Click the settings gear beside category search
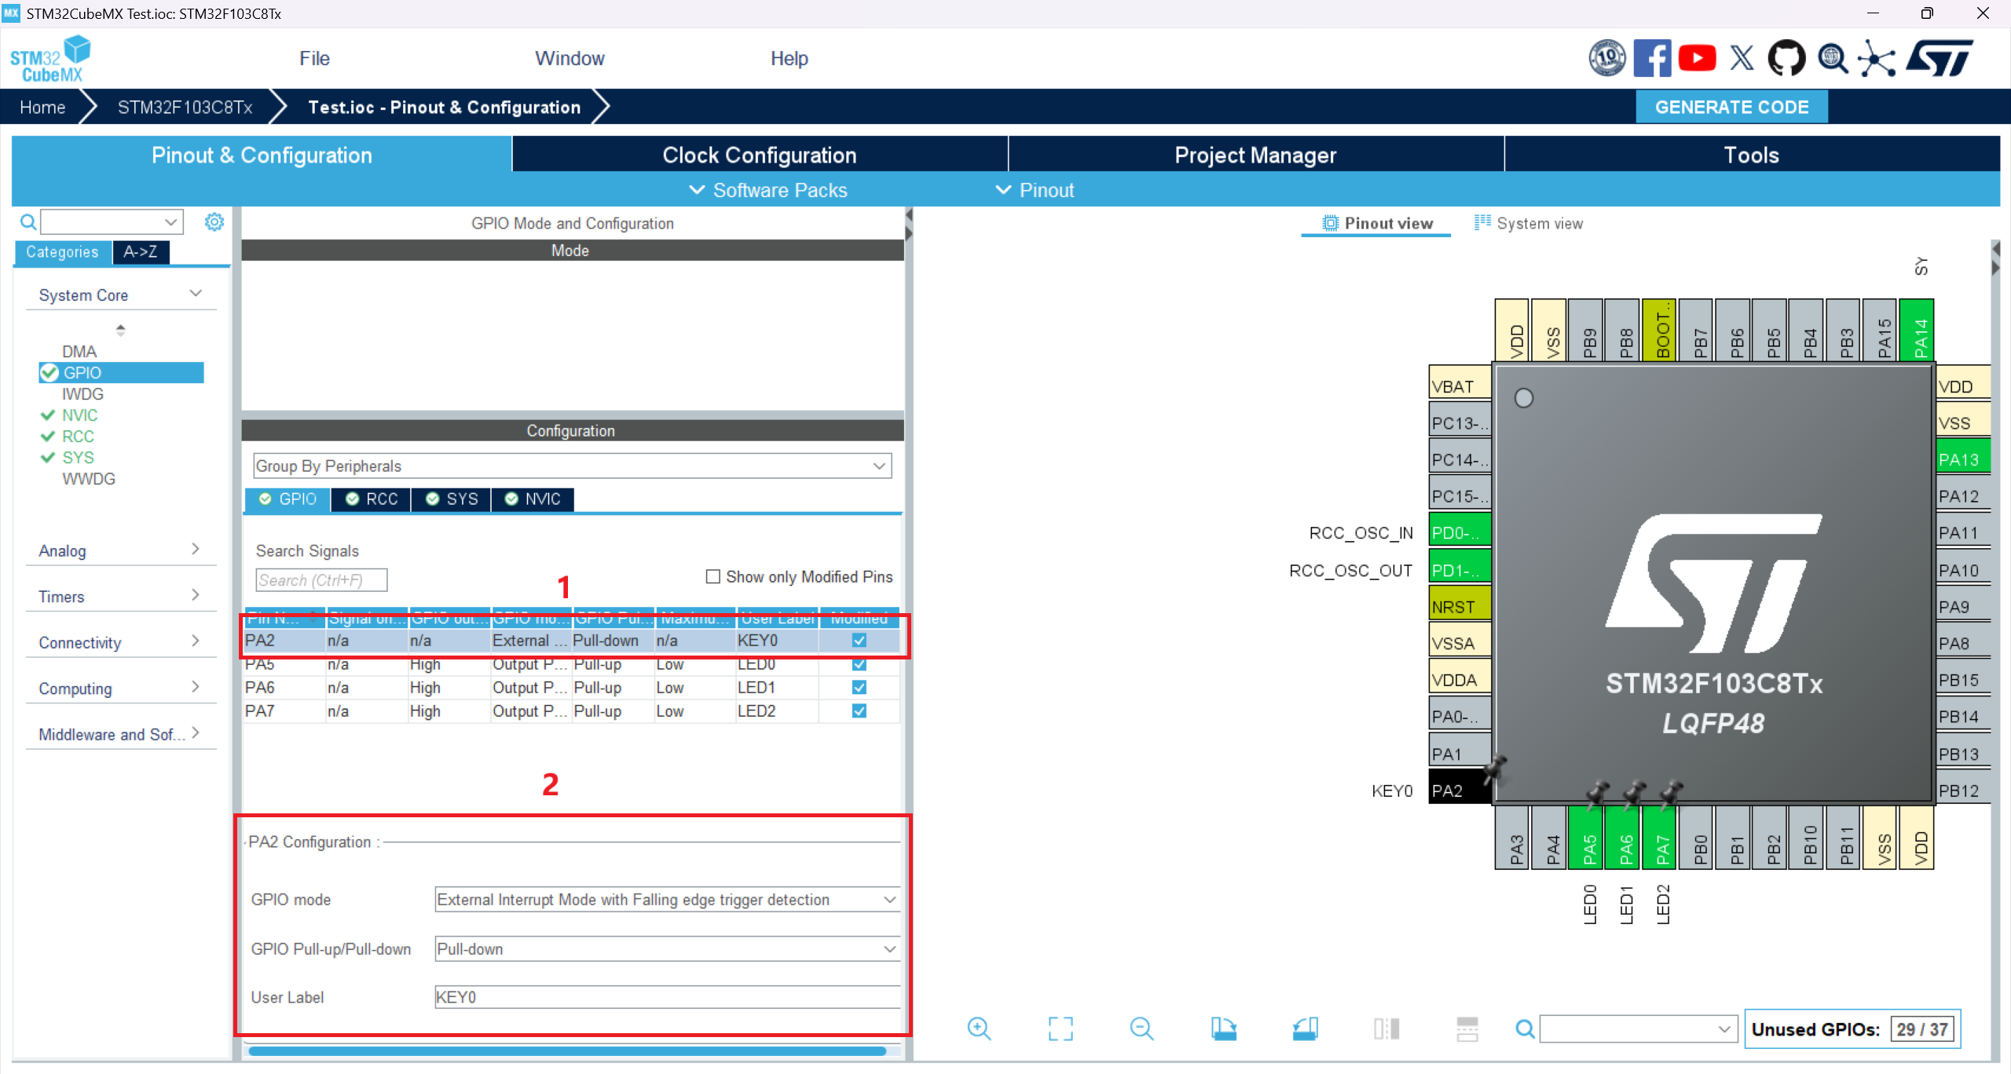The height and width of the screenshot is (1074, 2011). tap(214, 222)
